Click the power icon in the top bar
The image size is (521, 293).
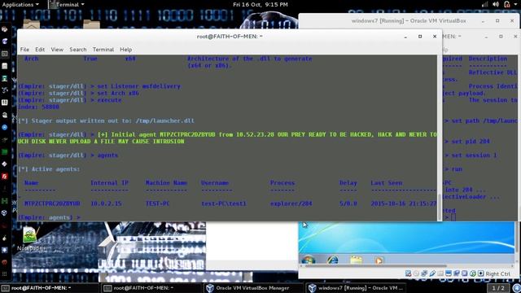pyautogui.click(x=507, y=4)
